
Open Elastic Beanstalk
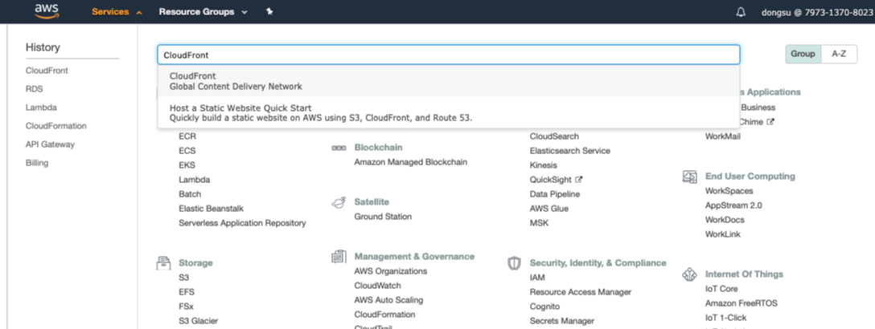point(212,209)
